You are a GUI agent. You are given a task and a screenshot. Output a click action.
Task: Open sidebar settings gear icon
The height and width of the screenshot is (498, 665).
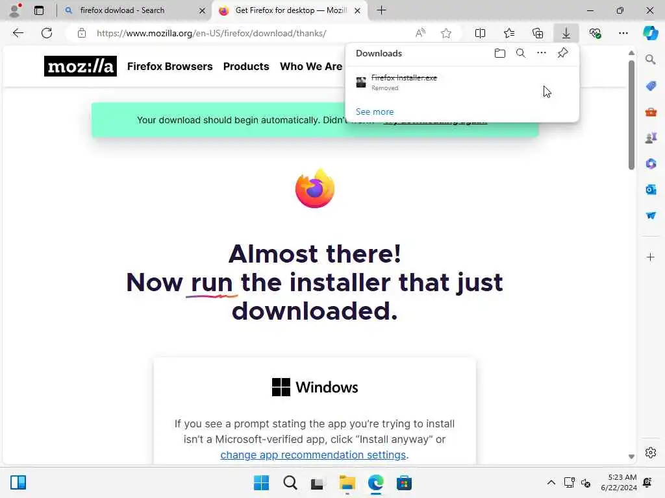point(651,453)
